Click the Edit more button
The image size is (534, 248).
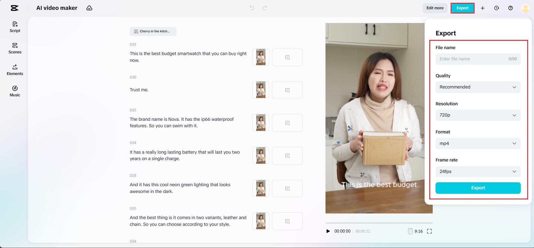435,8
